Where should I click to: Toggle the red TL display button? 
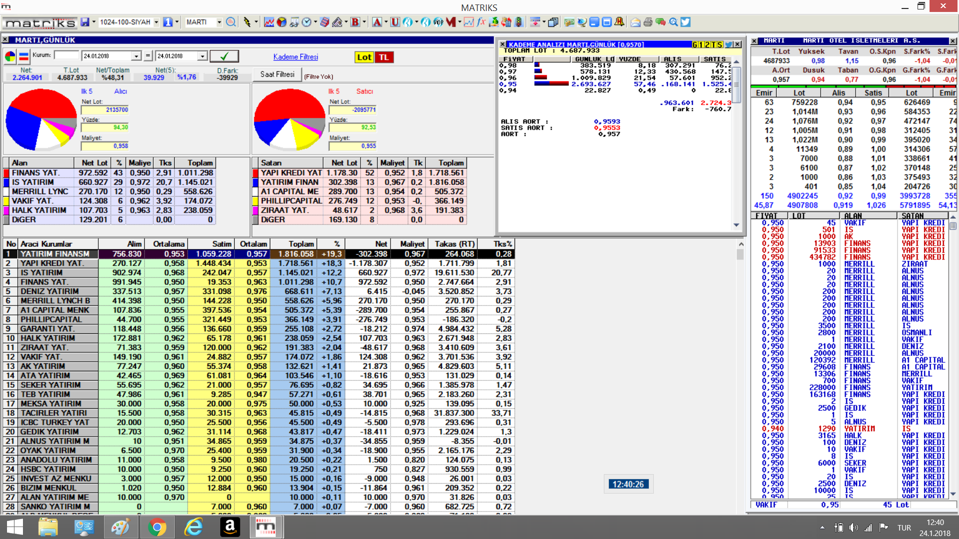384,57
